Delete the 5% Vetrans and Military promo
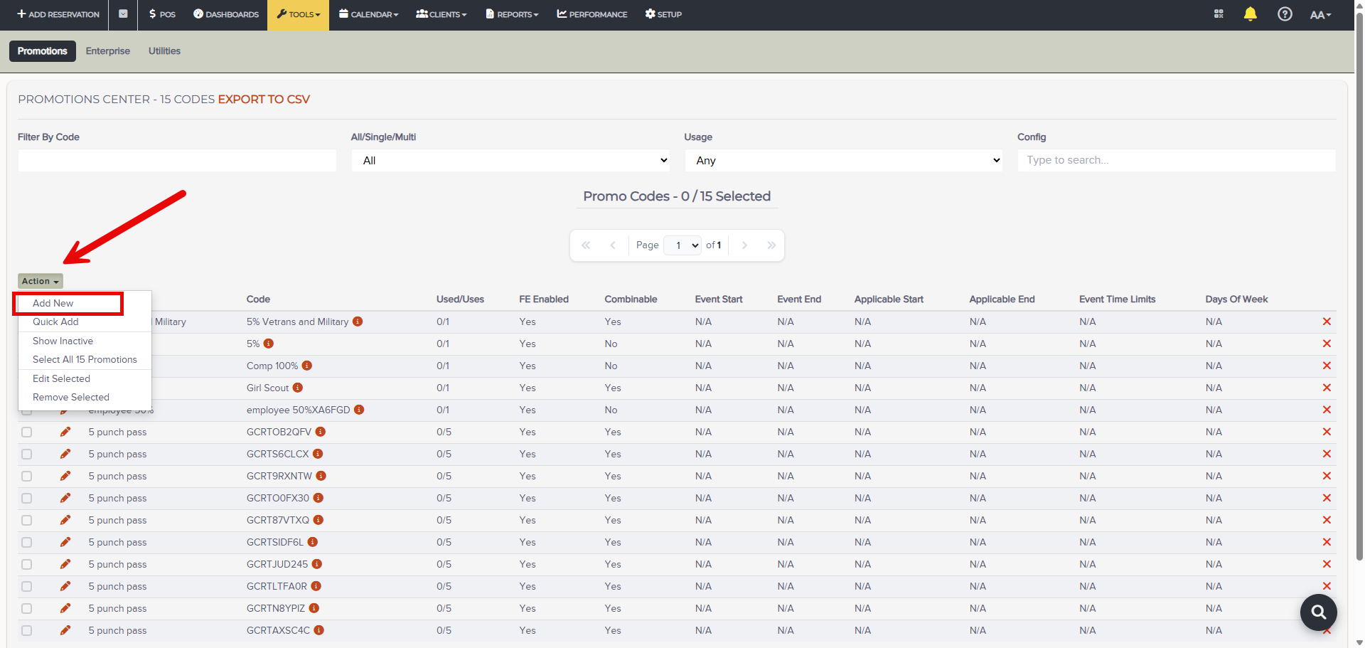This screenshot has width=1365, height=648. tap(1327, 322)
